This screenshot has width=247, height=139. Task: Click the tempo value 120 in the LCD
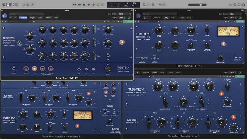(x=126, y=4)
